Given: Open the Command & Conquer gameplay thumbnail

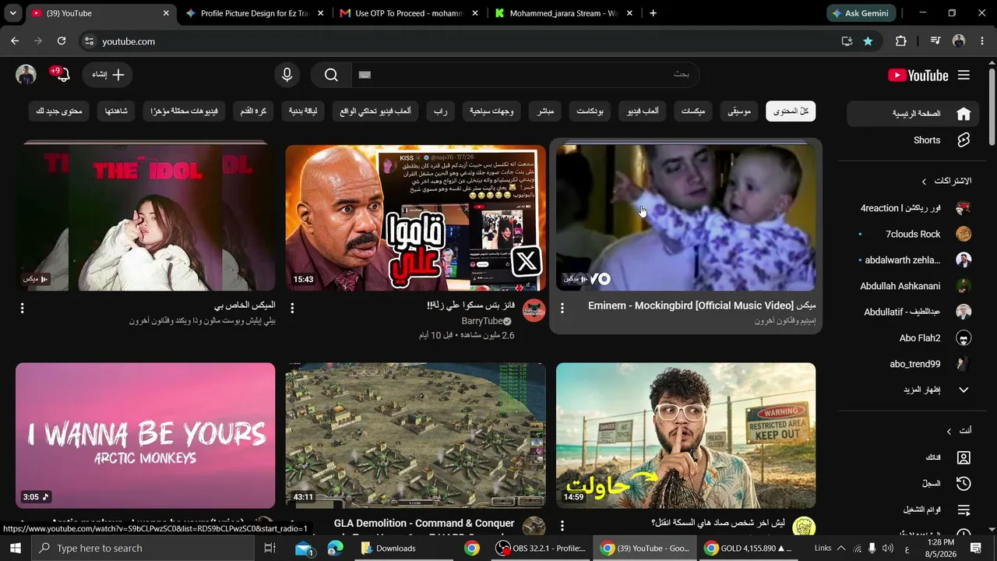Looking at the screenshot, I should pyautogui.click(x=416, y=436).
